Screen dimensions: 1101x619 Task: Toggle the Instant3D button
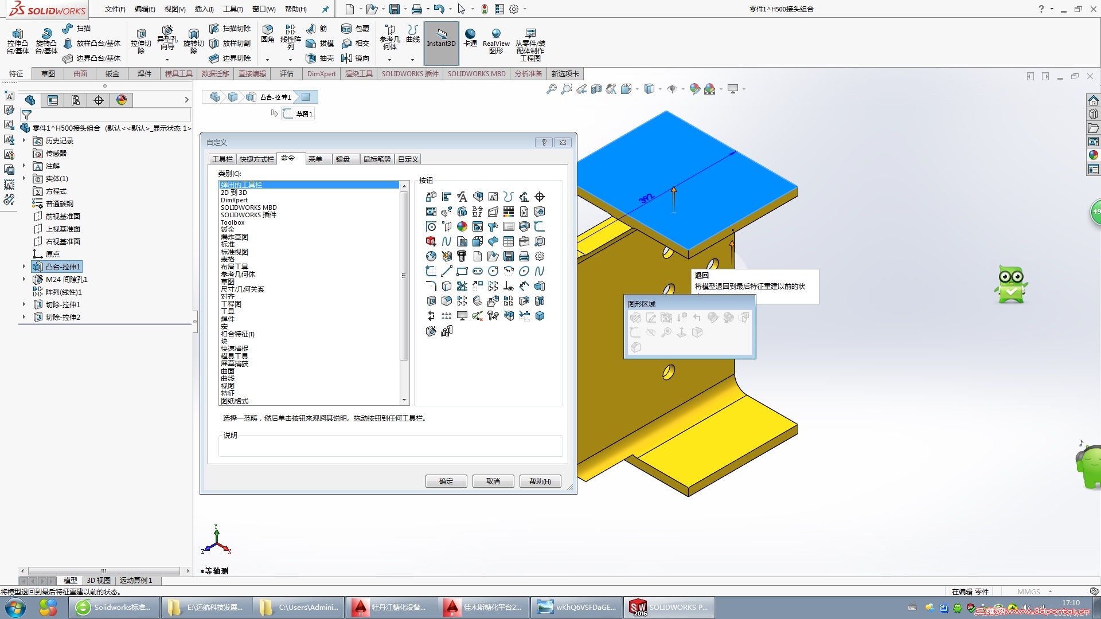pyautogui.click(x=441, y=39)
